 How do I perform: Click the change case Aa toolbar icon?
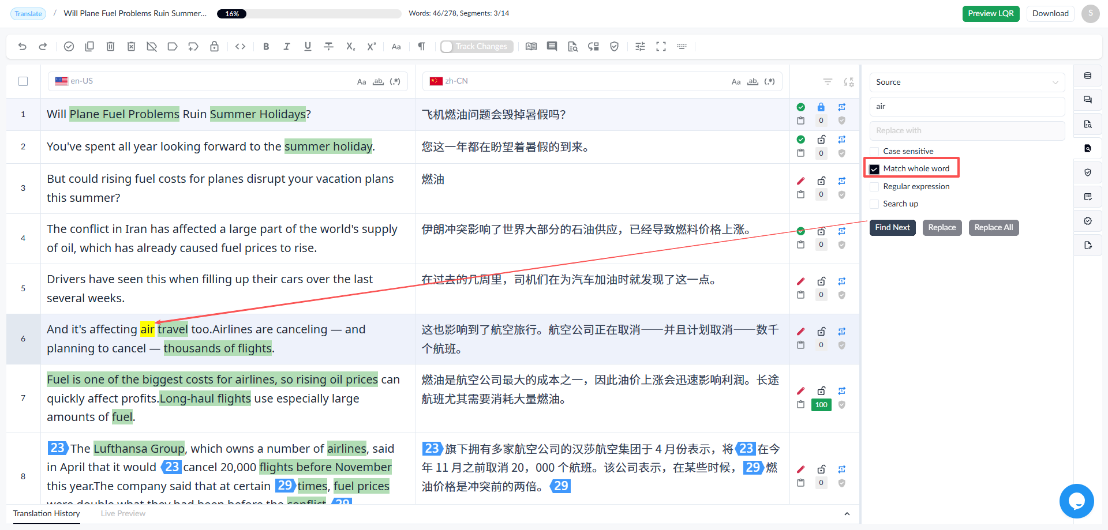coord(396,47)
